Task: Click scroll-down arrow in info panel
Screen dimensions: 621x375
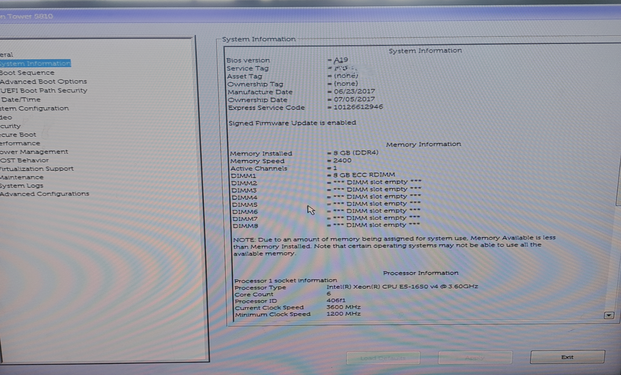Action: click(x=609, y=316)
